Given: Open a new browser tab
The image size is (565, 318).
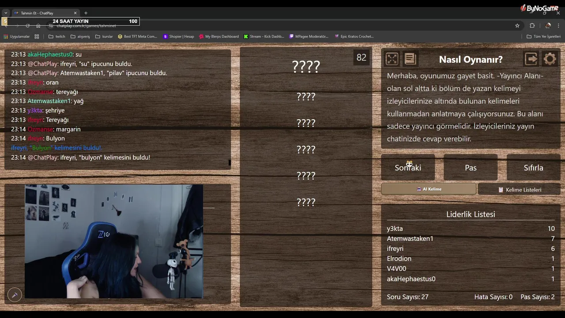Looking at the screenshot, I should (86, 13).
